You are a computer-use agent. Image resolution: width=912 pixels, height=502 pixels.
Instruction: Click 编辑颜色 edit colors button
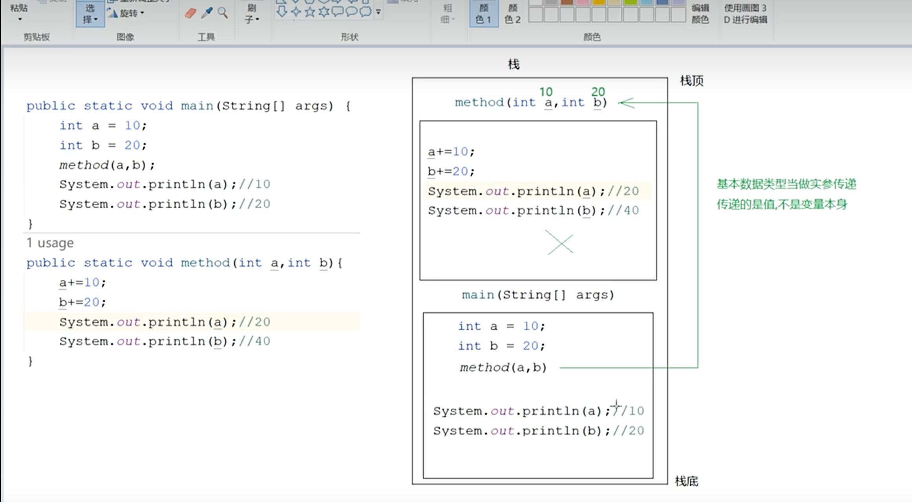point(700,13)
